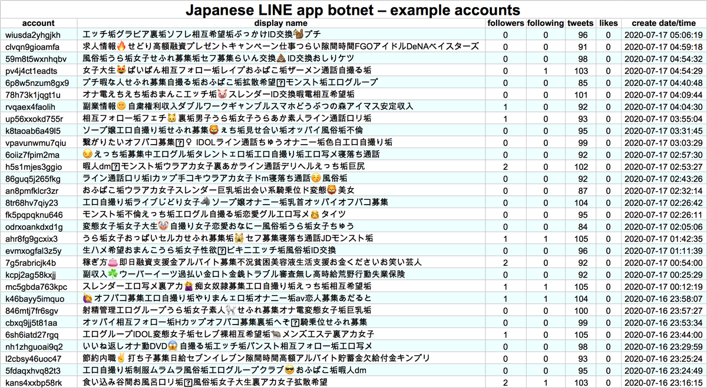Click the date 2020-07-17 00:54:00
The width and height of the screenshot is (707, 388).
[x=663, y=263]
